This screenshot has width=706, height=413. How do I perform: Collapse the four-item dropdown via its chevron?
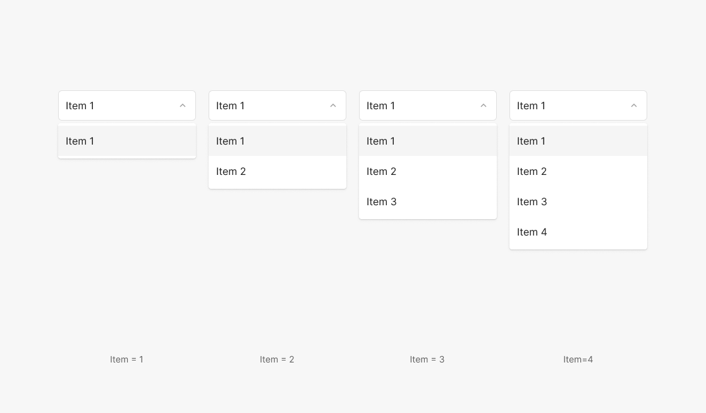point(634,105)
